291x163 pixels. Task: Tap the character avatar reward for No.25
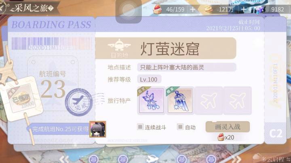pos(98,129)
